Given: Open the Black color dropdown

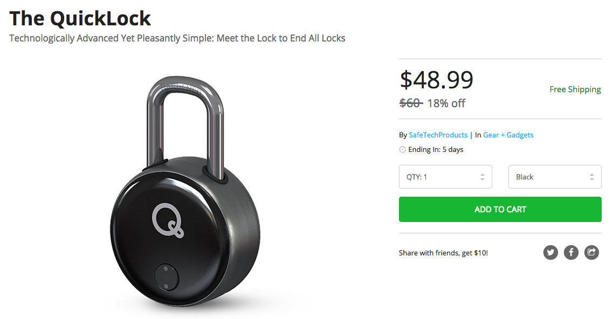Looking at the screenshot, I should tap(554, 177).
